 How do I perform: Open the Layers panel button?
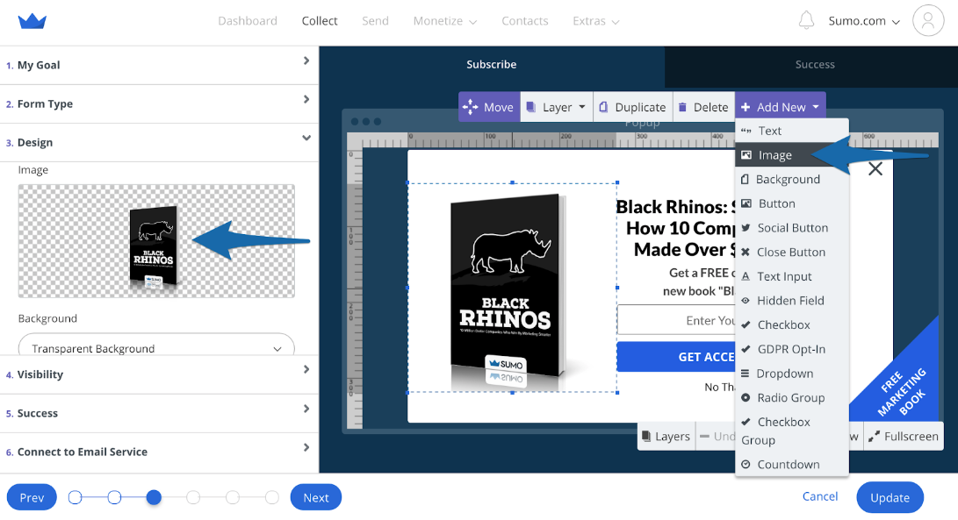click(x=666, y=437)
